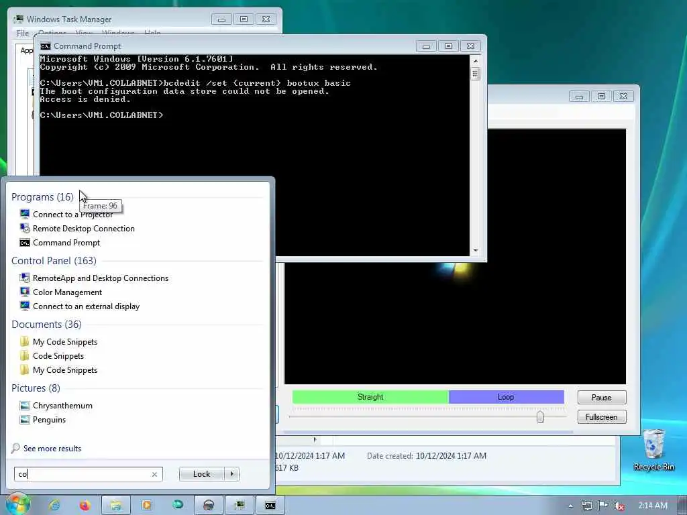Click the Programs (16) group header
The image size is (687, 515).
tap(42, 197)
